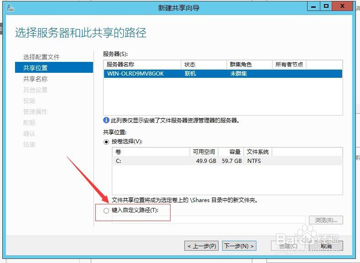
Task: Click the 管理属性 step in the sidebar
Action: pos(35,111)
